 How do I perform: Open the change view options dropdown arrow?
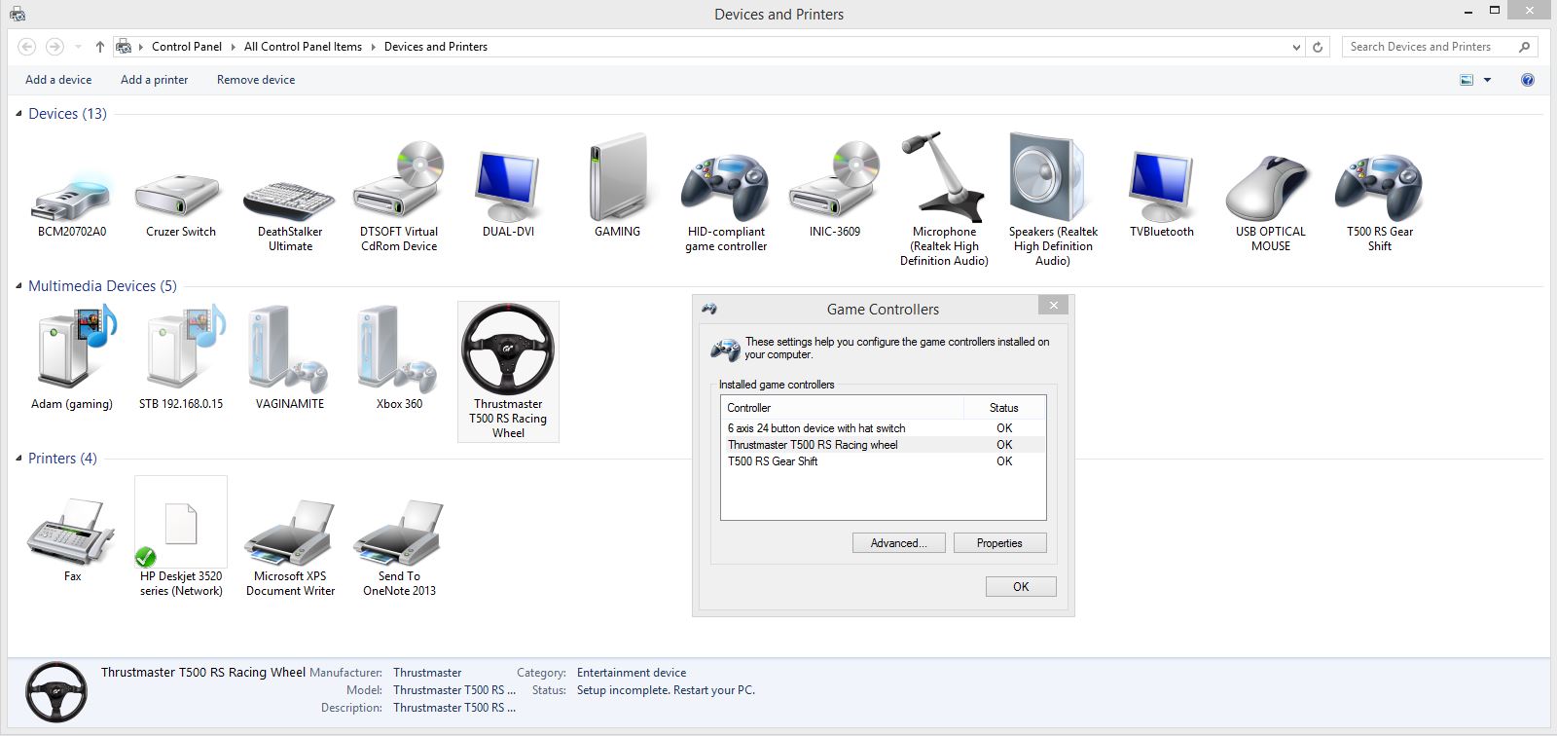(1487, 80)
